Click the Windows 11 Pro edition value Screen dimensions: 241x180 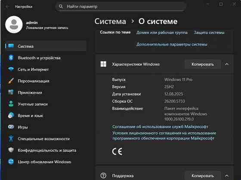(x=178, y=79)
